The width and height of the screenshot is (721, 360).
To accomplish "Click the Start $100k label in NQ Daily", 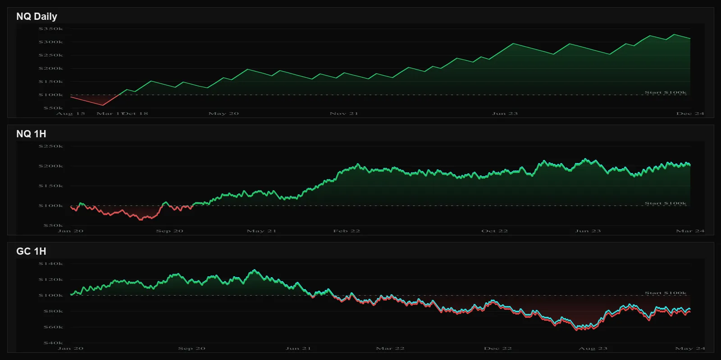I will [x=666, y=92].
